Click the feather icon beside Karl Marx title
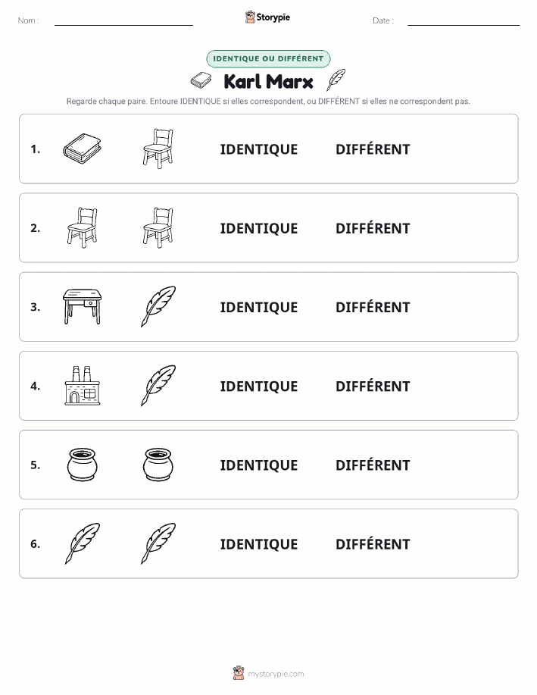Image resolution: width=537 pixels, height=695 pixels. 336,80
